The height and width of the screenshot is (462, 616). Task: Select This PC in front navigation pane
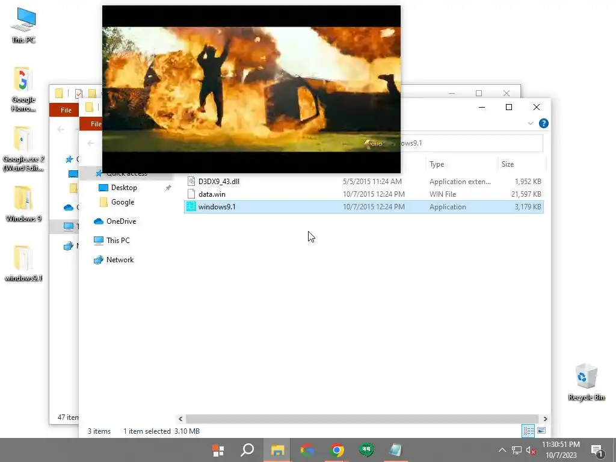[118, 241]
